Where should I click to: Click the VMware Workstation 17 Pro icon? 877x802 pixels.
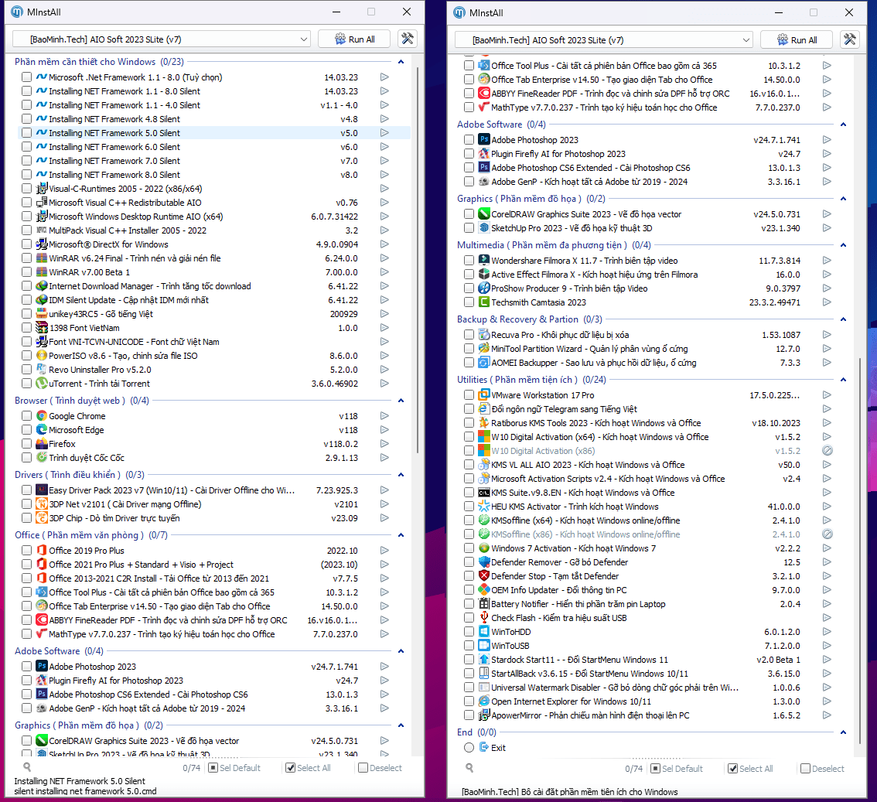pos(484,395)
